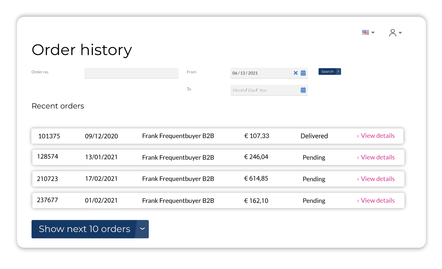Image resolution: width=442 pixels, height=269 pixels.
Task: Open the calendar picker for the To date
Action: 303,90
